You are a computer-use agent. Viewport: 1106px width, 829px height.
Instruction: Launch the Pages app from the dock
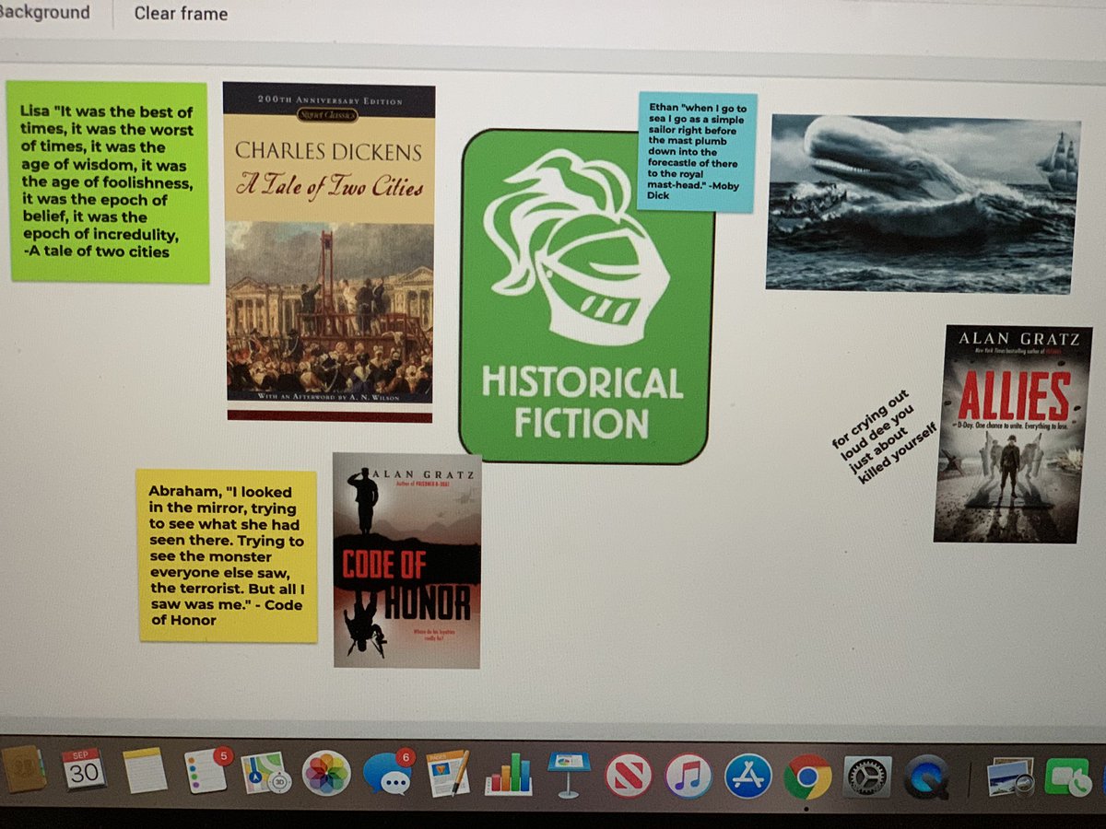(449, 774)
